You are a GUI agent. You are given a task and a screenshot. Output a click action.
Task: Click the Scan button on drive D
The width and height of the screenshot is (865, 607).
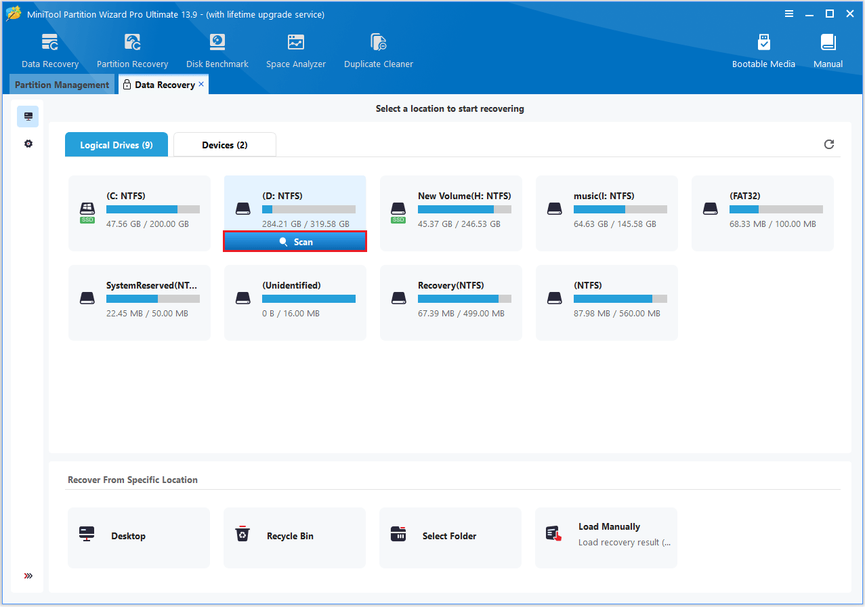pyautogui.click(x=295, y=242)
